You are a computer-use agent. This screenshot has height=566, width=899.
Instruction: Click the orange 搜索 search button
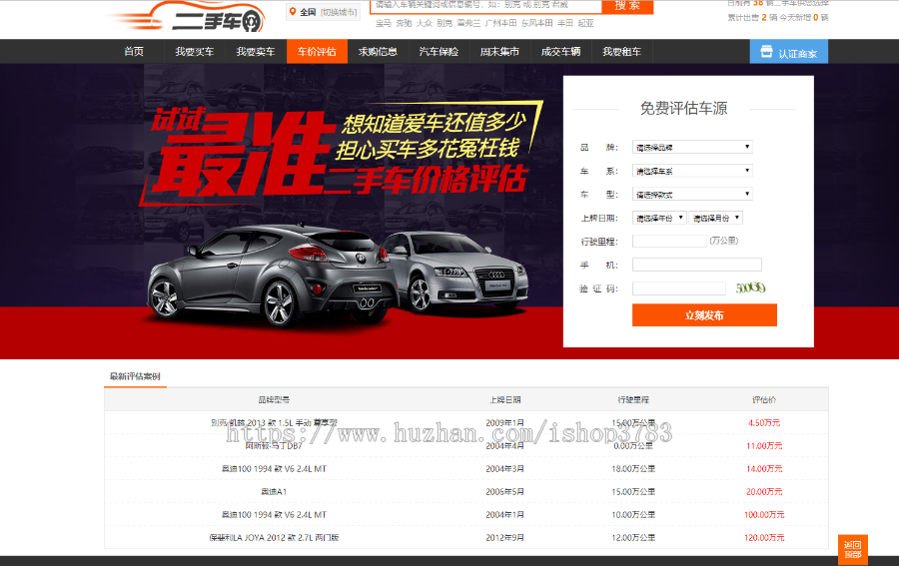tap(627, 6)
